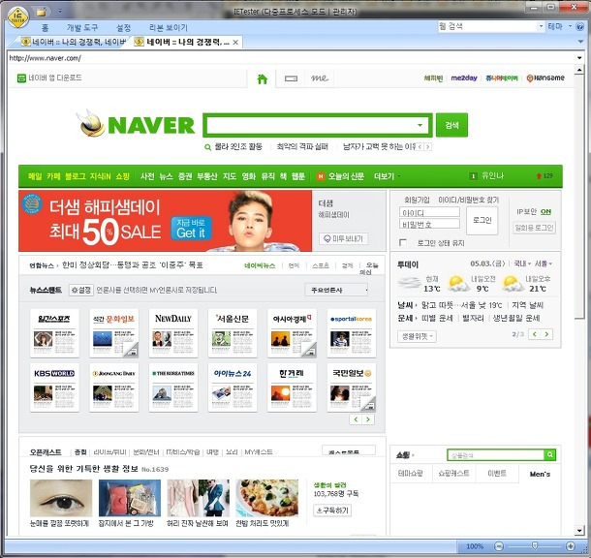Click the 일회용 로그인 button
591x558 pixels.
click(534, 228)
